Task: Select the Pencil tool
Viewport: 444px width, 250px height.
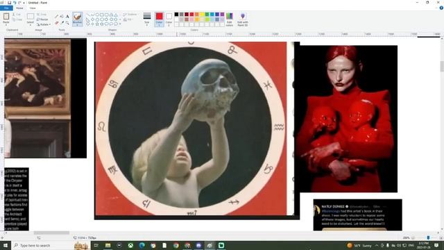Action: coord(57,17)
